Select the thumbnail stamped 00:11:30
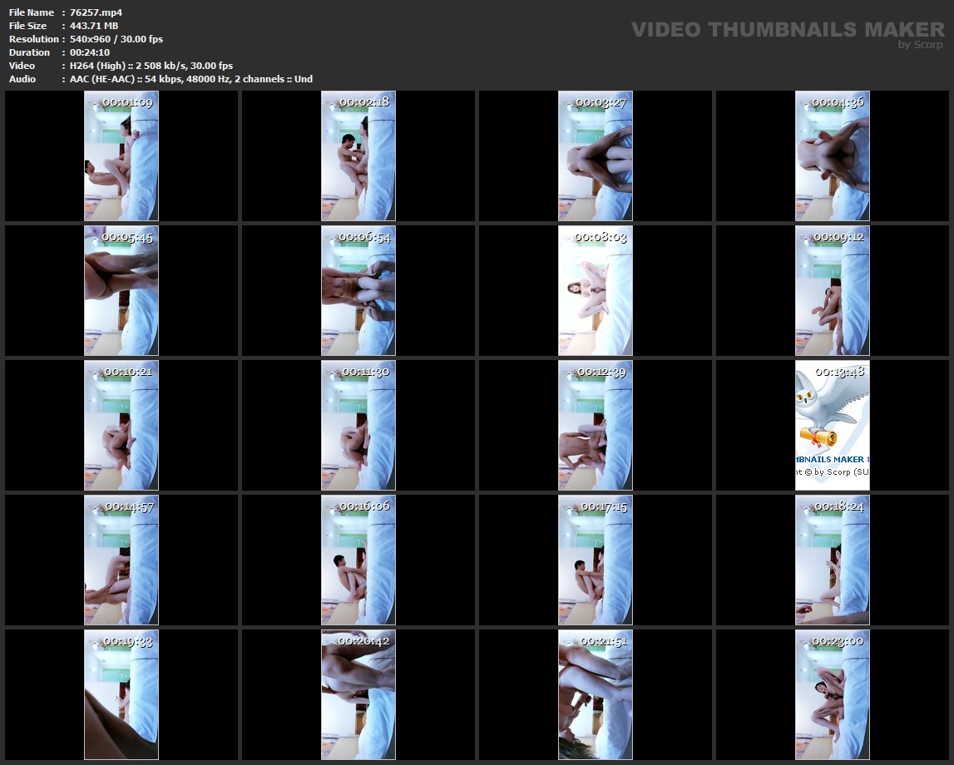 click(x=358, y=425)
